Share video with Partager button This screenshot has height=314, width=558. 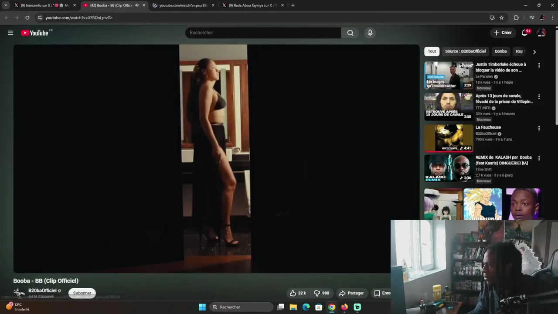351,293
